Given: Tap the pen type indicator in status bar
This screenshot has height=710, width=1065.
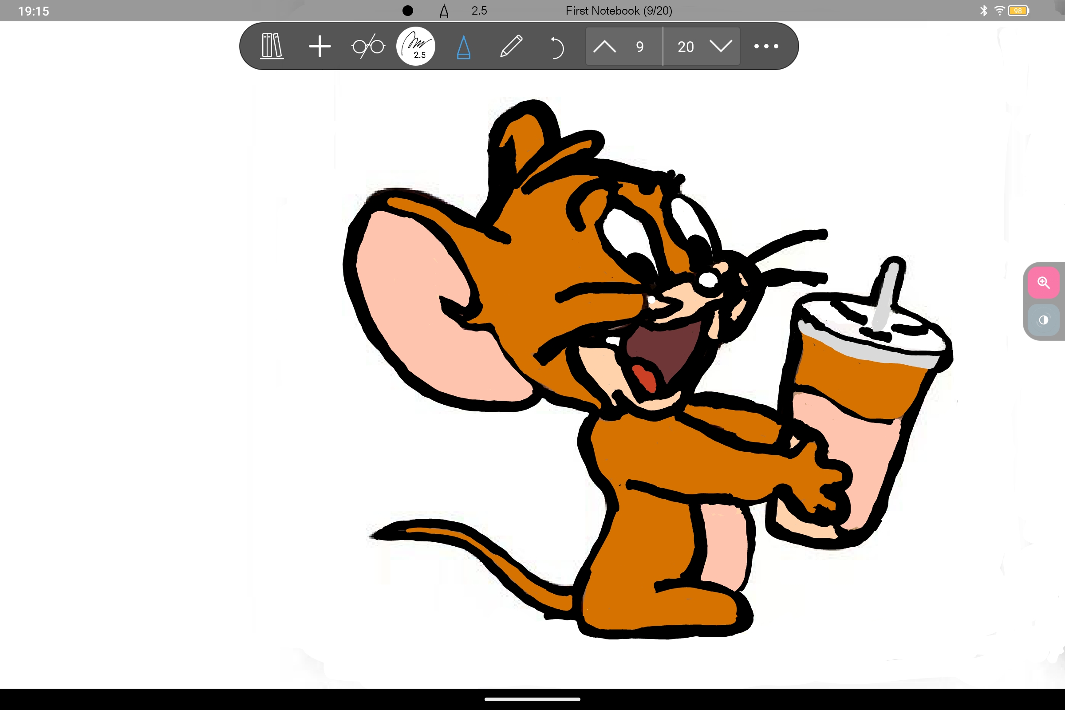Looking at the screenshot, I should (444, 11).
